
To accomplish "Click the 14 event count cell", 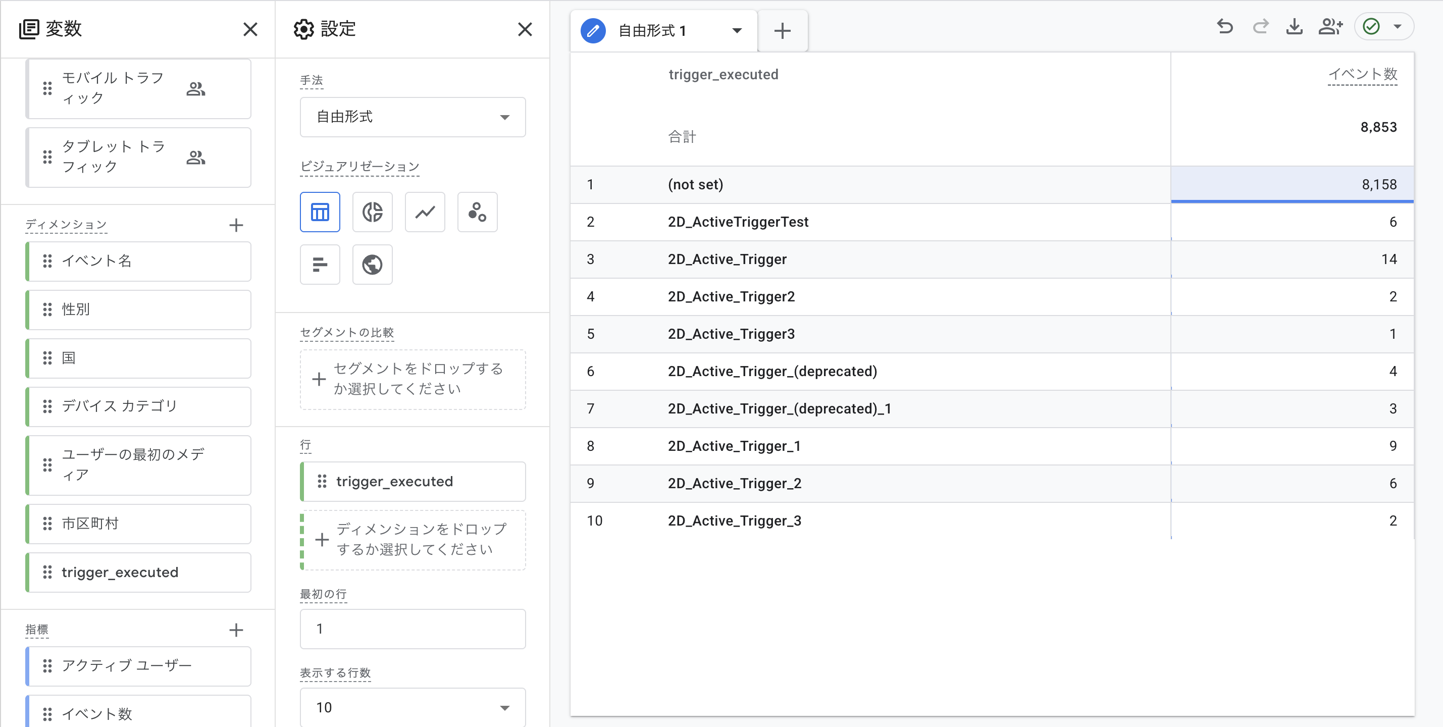I will 1293,259.
